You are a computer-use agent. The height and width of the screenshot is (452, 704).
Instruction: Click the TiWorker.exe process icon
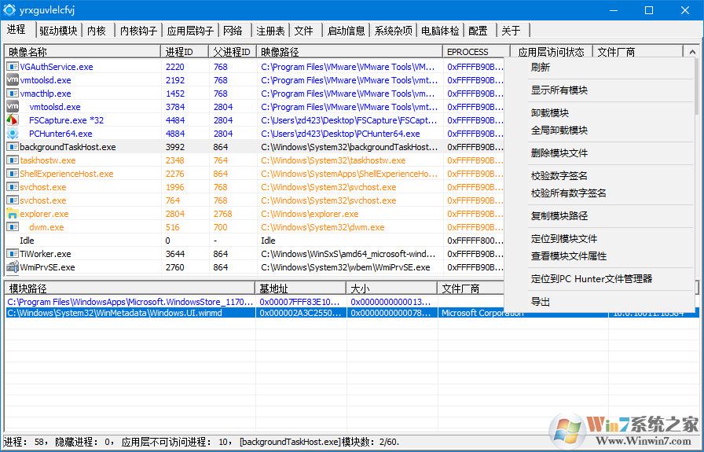[x=13, y=254]
